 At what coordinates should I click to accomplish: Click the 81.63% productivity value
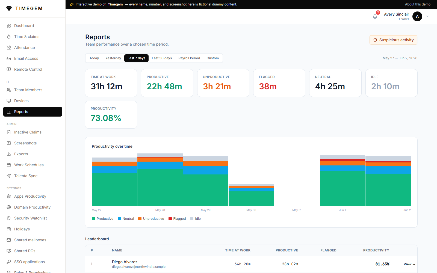tap(382, 264)
